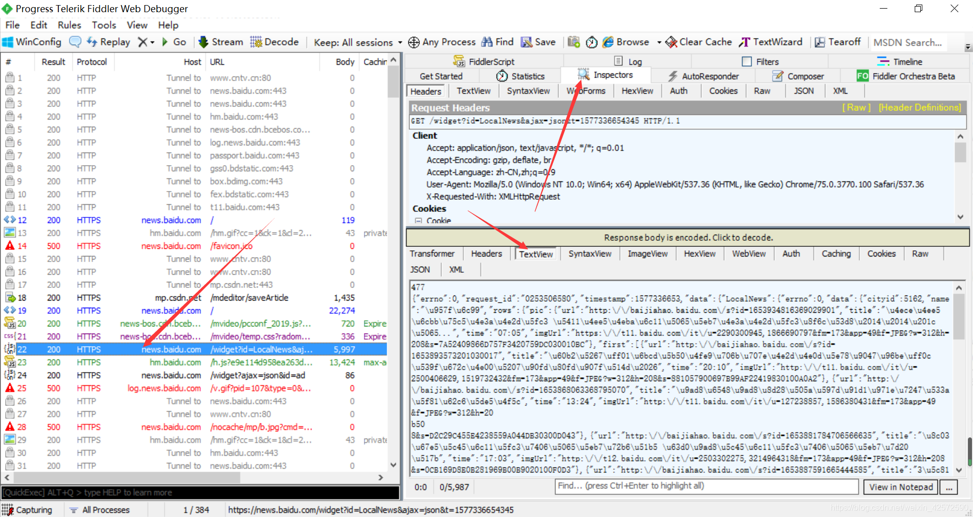Click the AutoResponder lightning icon
973x517 pixels.
672,76
